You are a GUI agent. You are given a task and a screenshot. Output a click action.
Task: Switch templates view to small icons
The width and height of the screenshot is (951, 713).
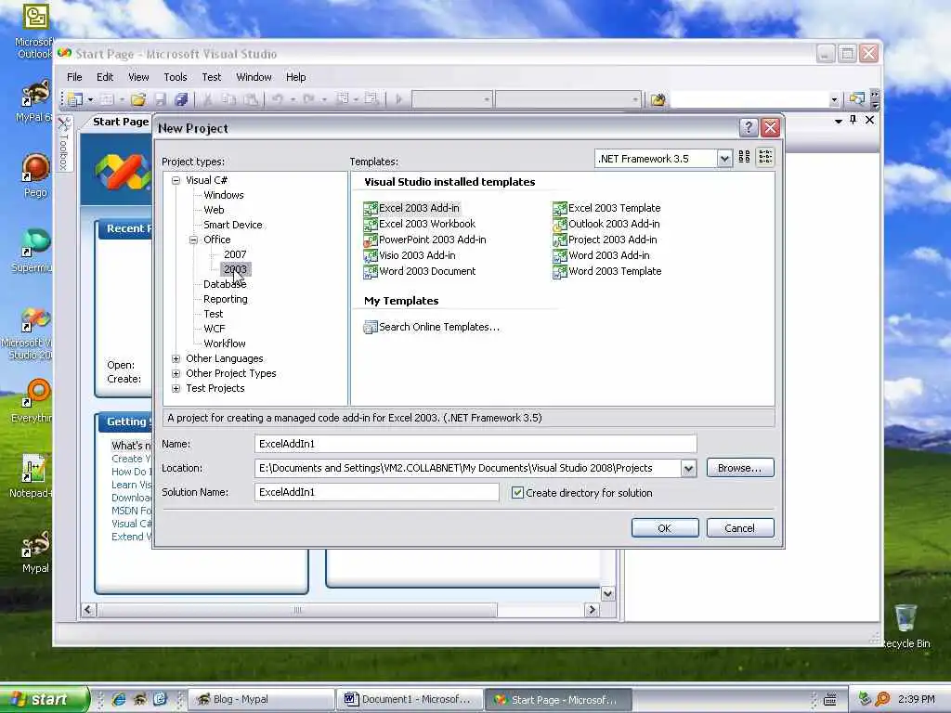click(765, 158)
